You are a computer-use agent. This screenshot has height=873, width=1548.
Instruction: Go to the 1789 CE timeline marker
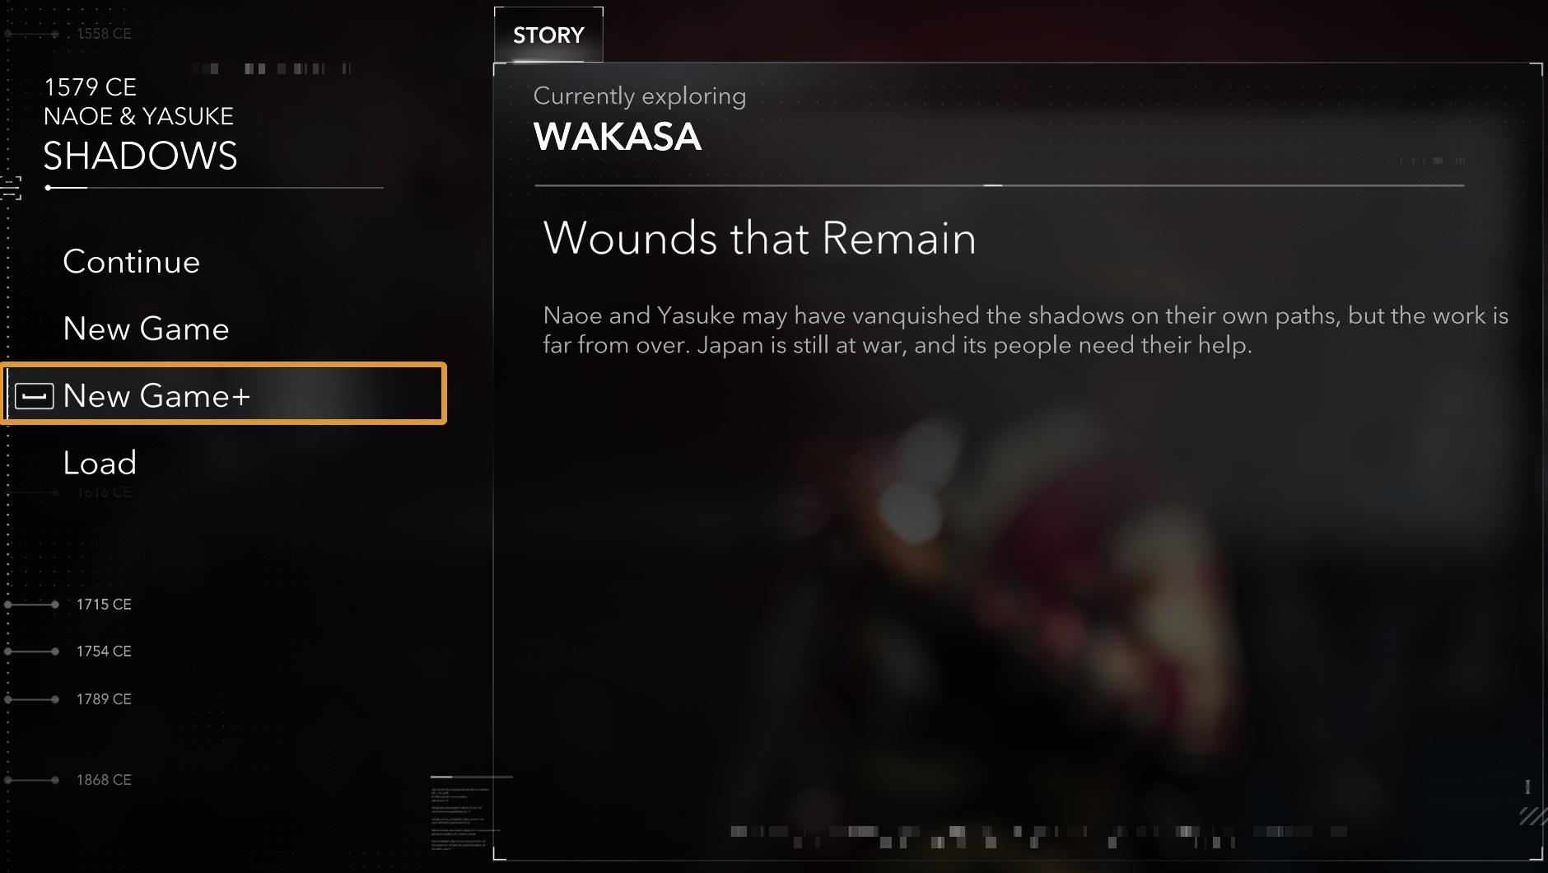pos(104,699)
